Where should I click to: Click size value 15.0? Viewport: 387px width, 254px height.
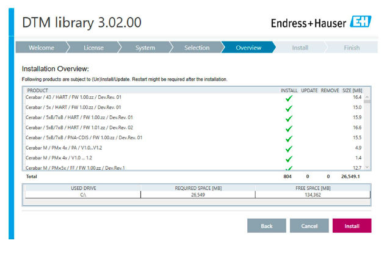click(x=357, y=107)
